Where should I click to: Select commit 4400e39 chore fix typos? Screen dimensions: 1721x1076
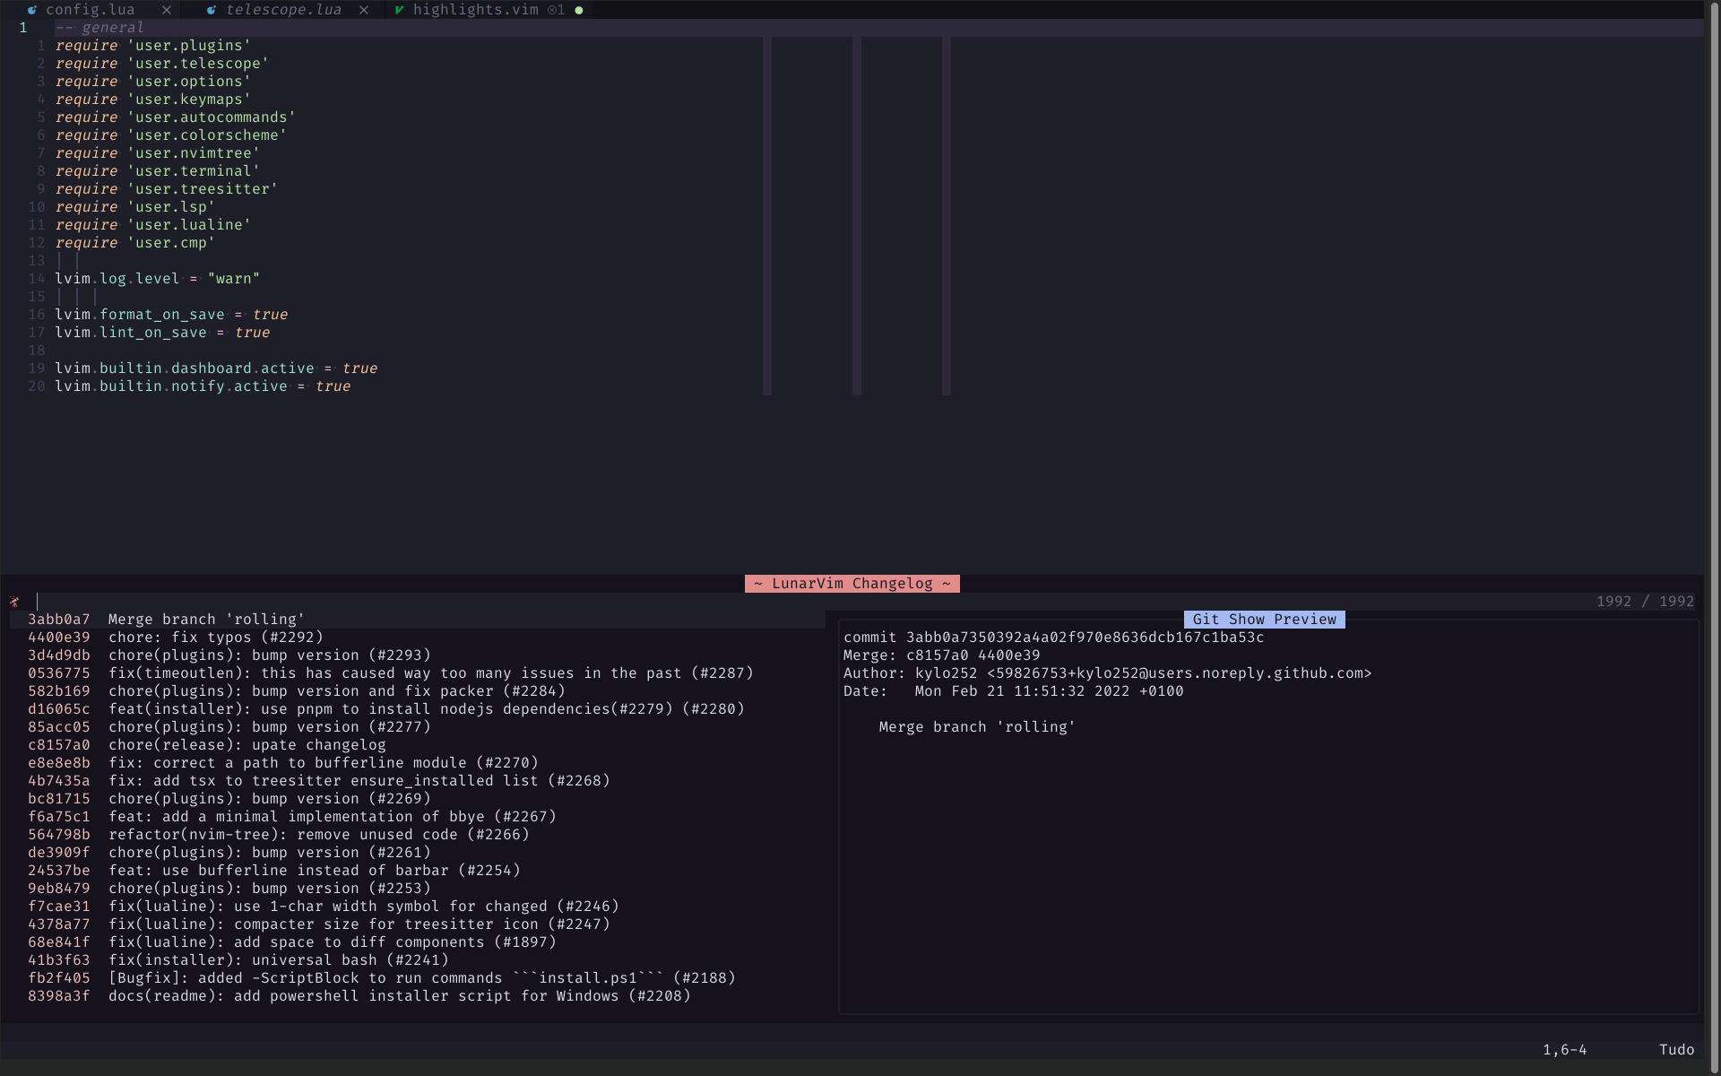click(x=215, y=637)
